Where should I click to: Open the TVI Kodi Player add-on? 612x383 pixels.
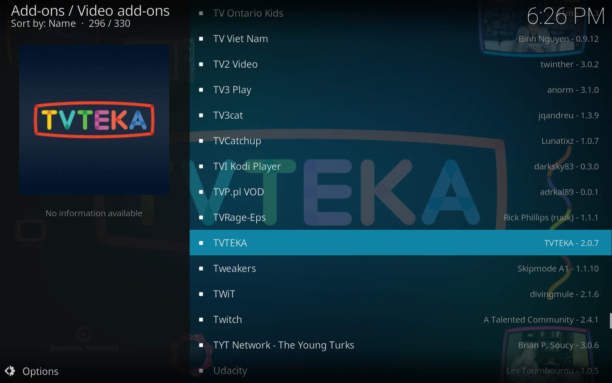pos(400,166)
